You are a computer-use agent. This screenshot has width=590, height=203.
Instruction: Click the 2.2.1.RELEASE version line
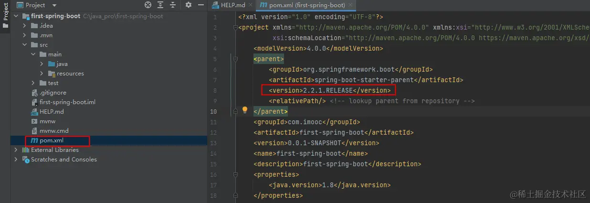(x=330, y=90)
